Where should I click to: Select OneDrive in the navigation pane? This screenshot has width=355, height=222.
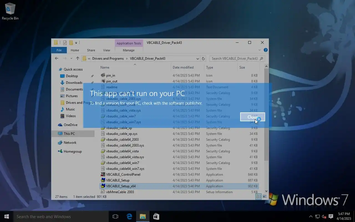(70, 125)
